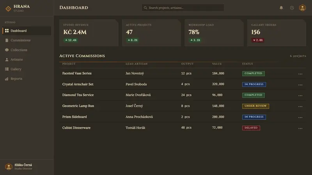Screen dimensions: 312x175
Task: Click the 3.1% workshop load badge
Action: (195, 40)
